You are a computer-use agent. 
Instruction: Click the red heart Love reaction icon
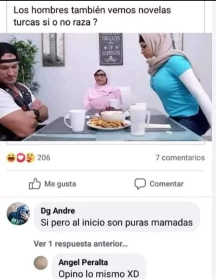click(21, 158)
